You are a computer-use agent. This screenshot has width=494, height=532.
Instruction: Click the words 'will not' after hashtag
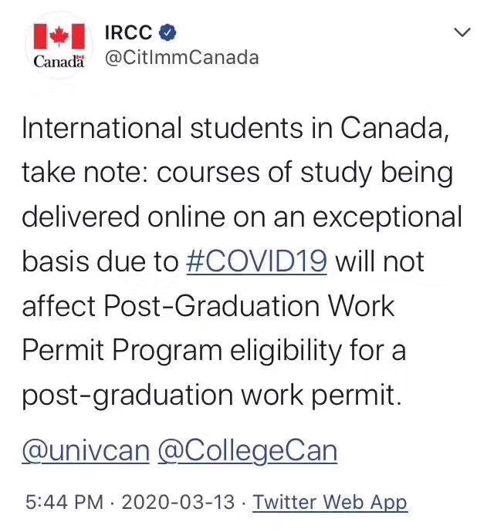381,261
